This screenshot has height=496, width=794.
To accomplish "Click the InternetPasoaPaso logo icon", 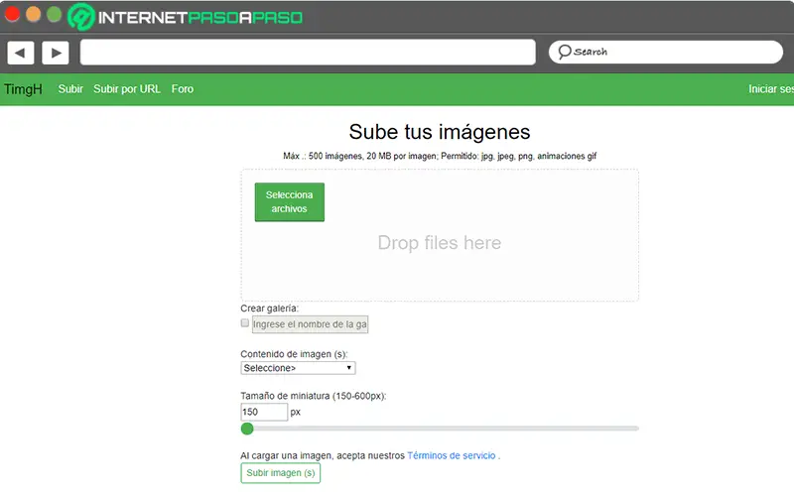I will [81, 17].
